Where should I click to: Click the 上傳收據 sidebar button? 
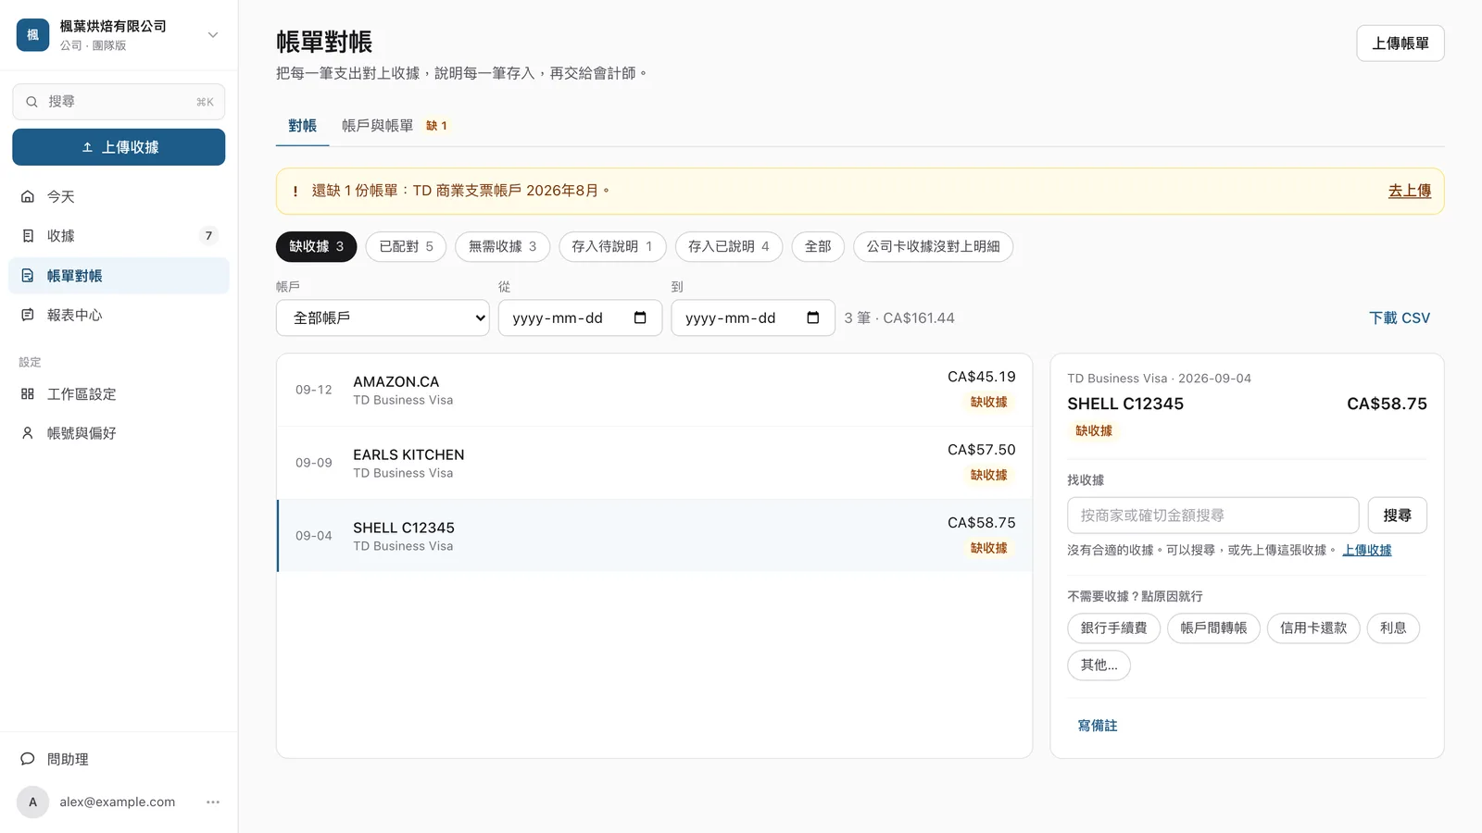pyautogui.click(x=119, y=147)
